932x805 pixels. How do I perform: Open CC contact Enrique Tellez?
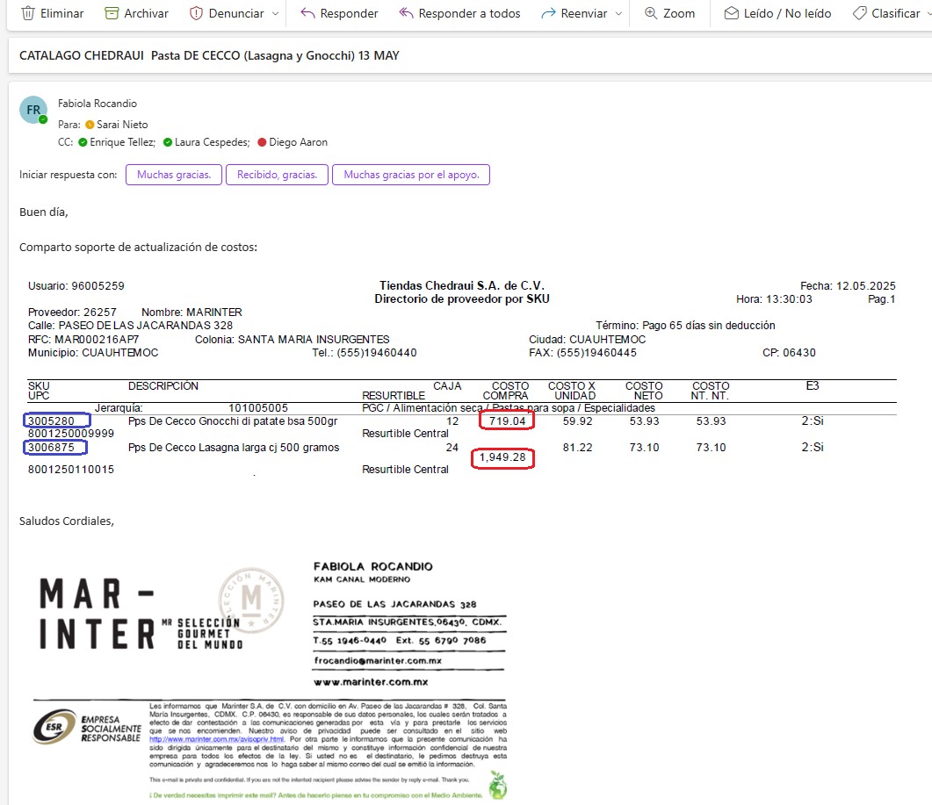click(x=122, y=142)
